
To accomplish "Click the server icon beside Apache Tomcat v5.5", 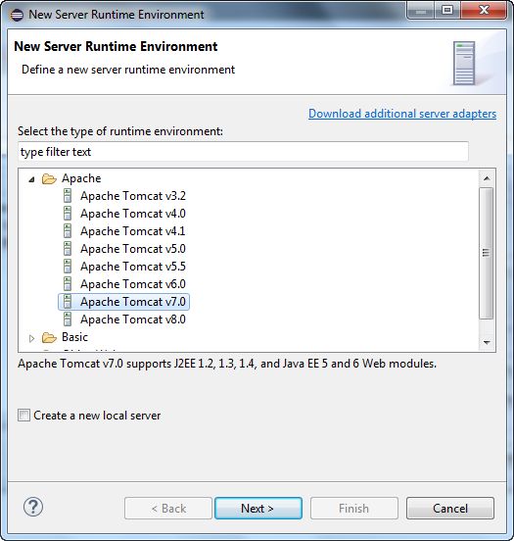I will click(68, 266).
